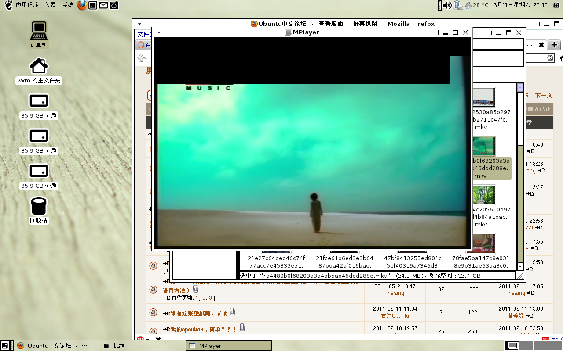
Task: Open the Firefox window menu arrow
Action: tap(139, 24)
